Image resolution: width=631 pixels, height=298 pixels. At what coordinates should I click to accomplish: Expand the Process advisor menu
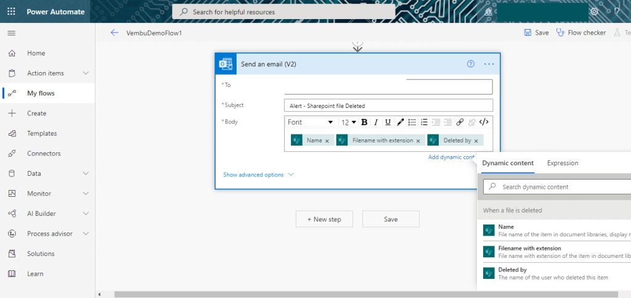pyautogui.click(x=86, y=234)
